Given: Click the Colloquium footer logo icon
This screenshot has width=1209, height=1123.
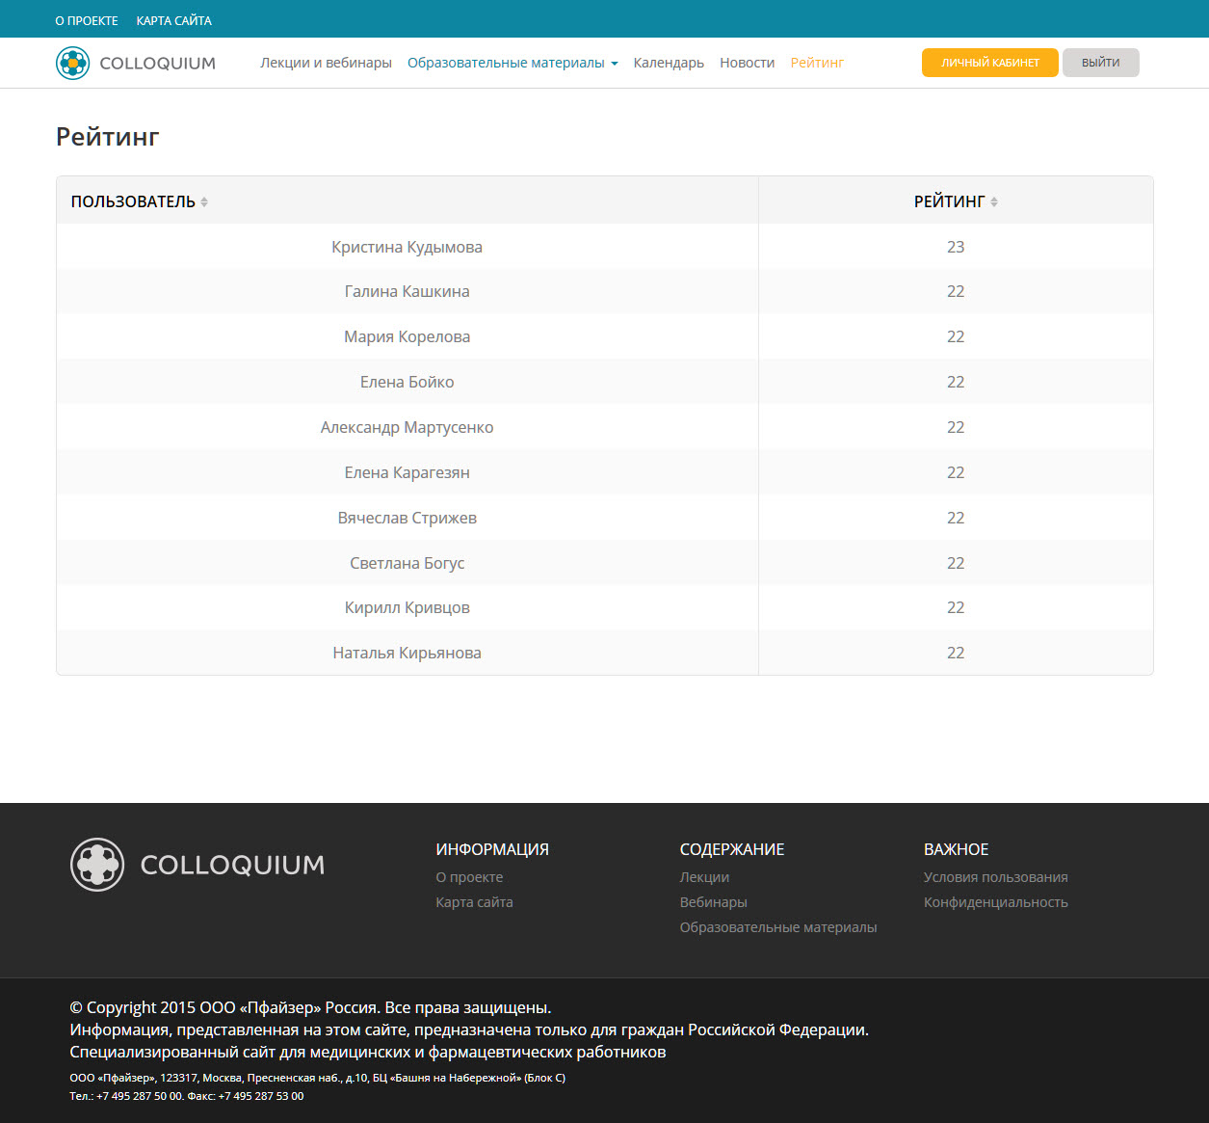Looking at the screenshot, I should (x=97, y=865).
